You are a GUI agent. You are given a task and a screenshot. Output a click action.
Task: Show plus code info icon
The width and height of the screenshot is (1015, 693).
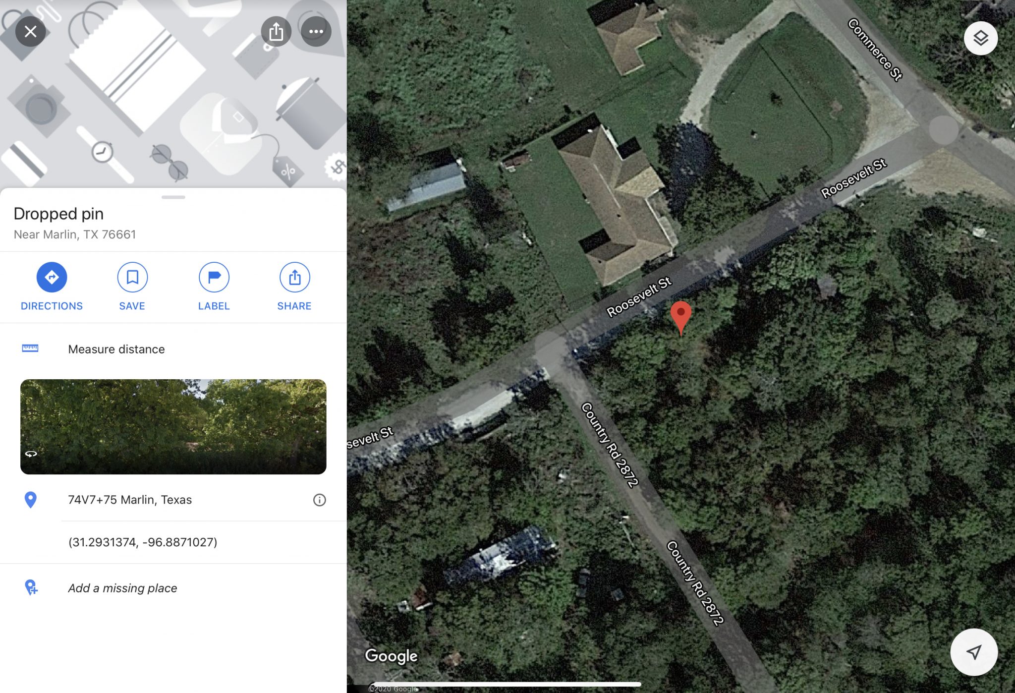pyautogui.click(x=320, y=500)
